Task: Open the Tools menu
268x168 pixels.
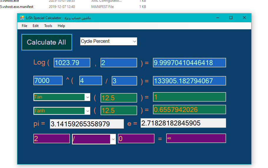Action: 48,26
